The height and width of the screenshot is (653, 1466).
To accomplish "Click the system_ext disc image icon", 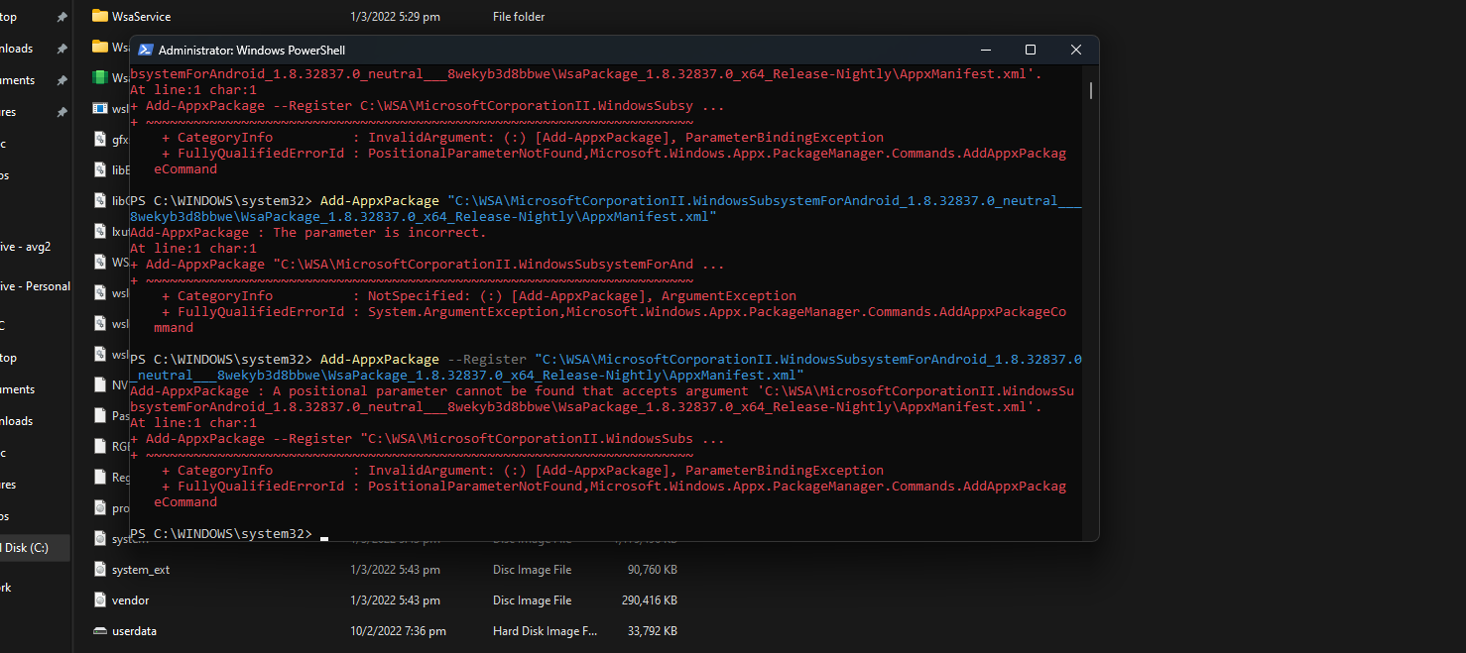I will pos(99,569).
